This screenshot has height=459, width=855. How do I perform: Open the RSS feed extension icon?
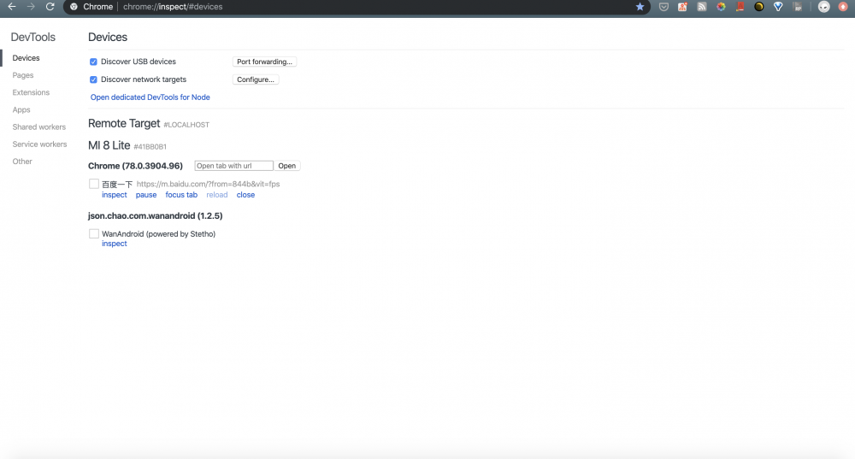coord(702,7)
